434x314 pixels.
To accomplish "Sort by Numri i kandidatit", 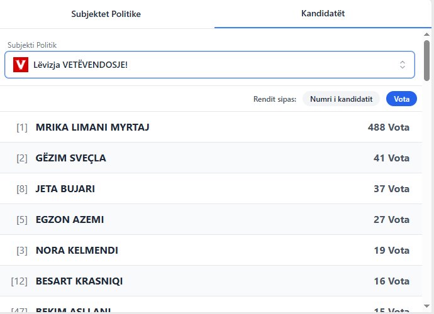I will 341,99.
